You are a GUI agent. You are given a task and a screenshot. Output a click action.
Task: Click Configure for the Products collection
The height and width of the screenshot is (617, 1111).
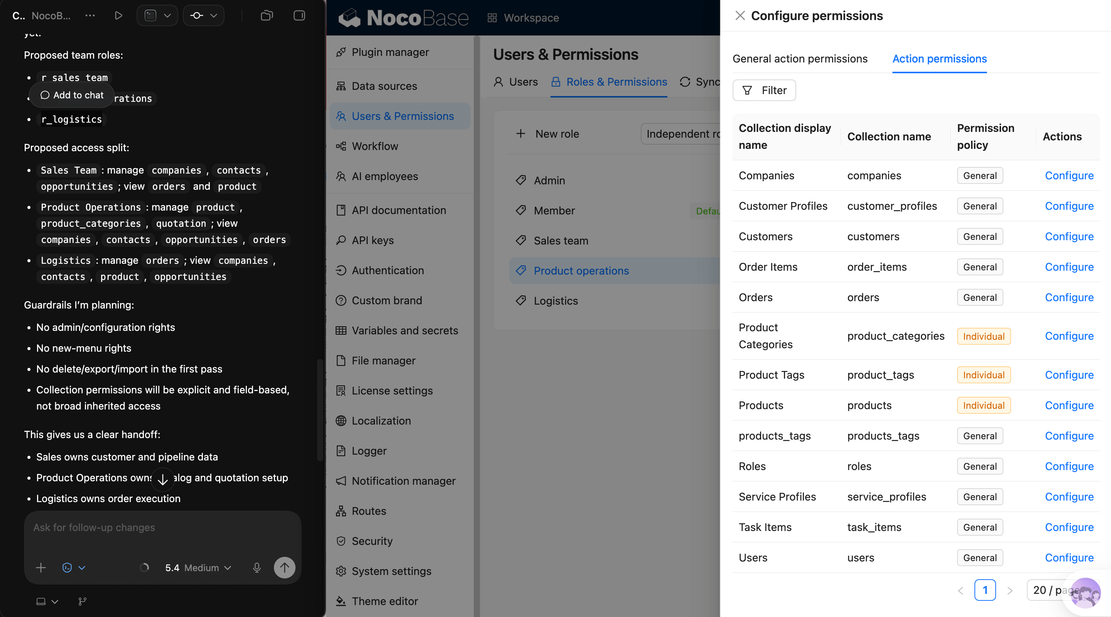pos(1069,405)
